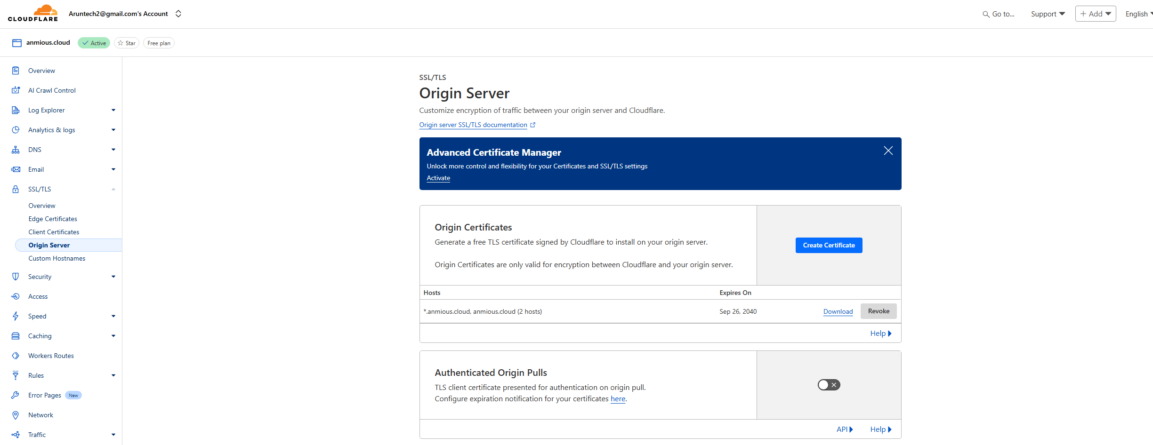The height and width of the screenshot is (445, 1153).
Task: Star the anmious.cloud website
Action: [x=126, y=42]
